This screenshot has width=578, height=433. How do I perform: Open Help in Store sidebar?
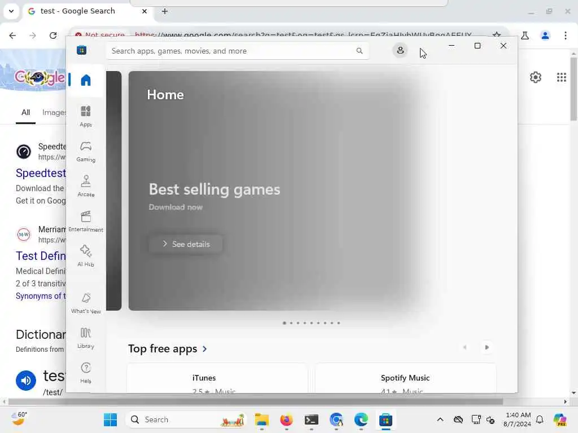tap(86, 373)
